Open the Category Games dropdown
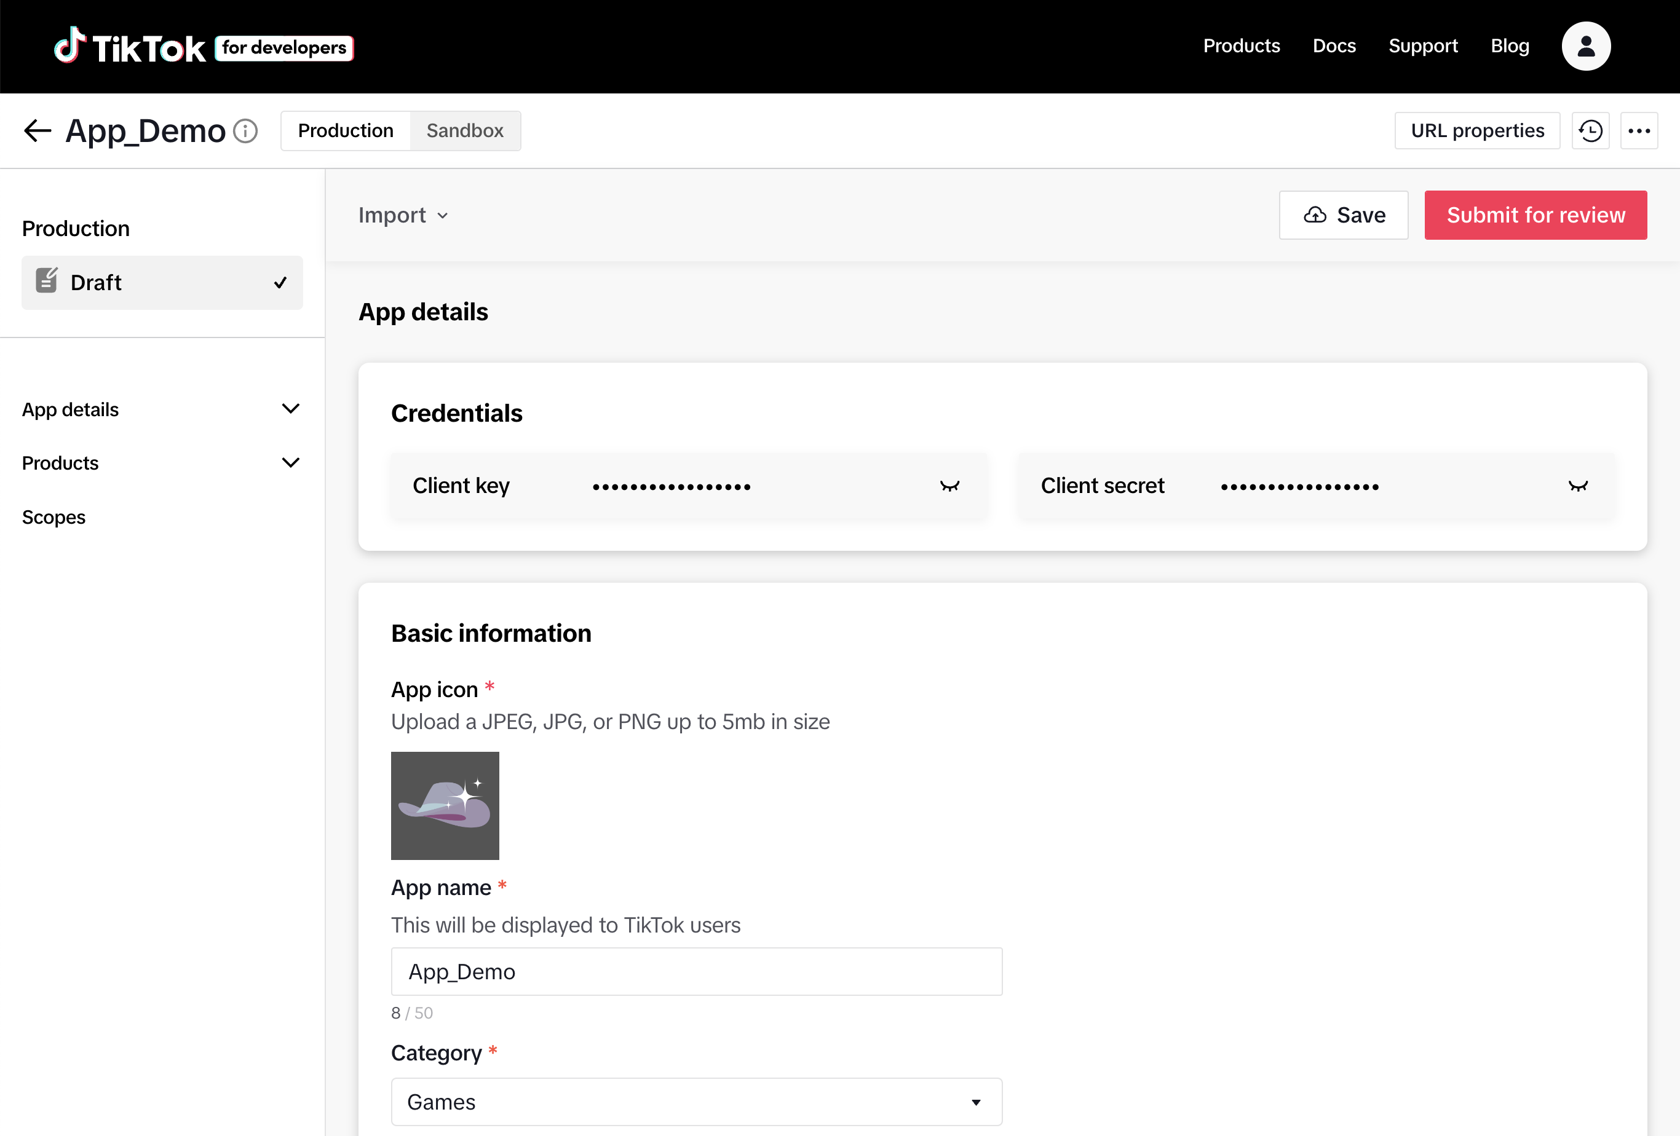Screen dimensions: 1680x1136 (696, 1102)
